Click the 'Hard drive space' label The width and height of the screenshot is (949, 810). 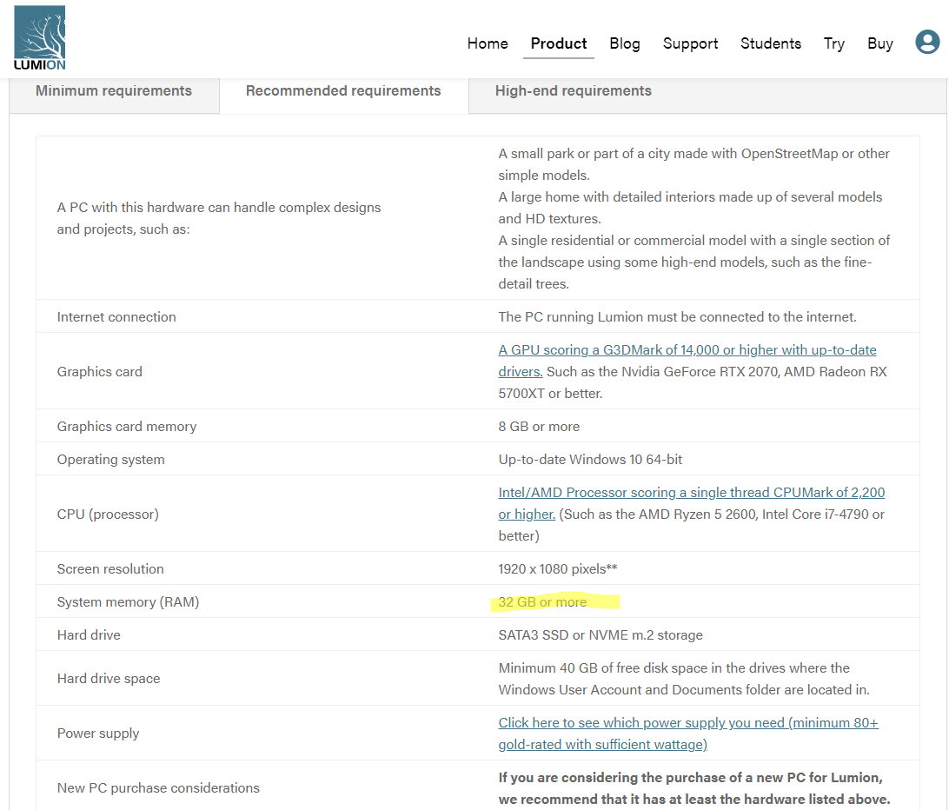pyautogui.click(x=109, y=679)
